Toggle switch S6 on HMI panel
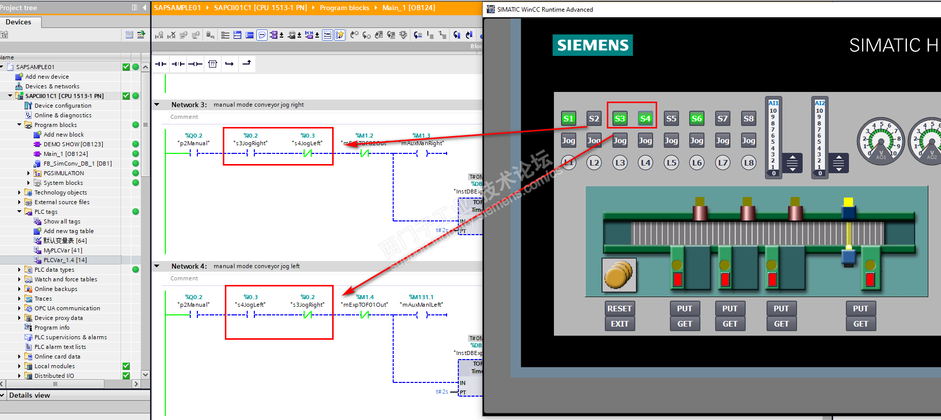The width and height of the screenshot is (941, 420). click(x=697, y=119)
